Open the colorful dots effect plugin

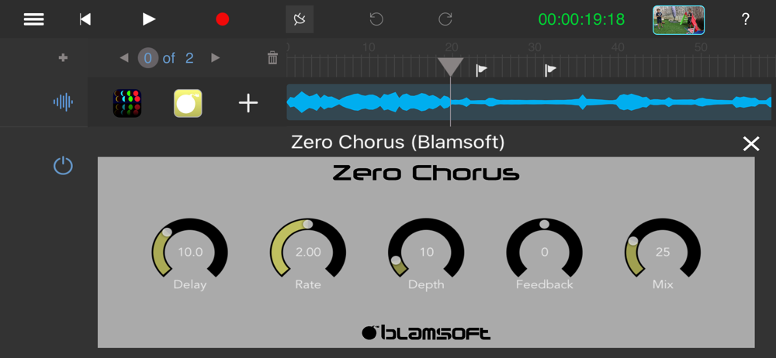[x=127, y=103]
